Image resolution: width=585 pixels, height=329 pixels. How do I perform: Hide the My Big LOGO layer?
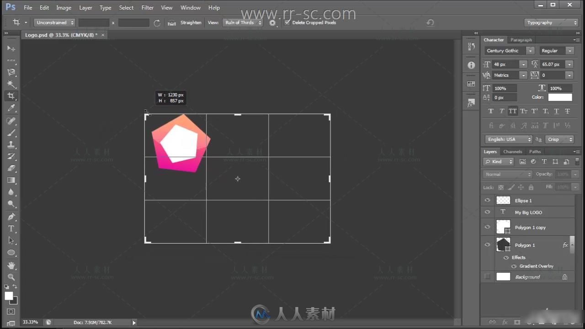(x=487, y=212)
